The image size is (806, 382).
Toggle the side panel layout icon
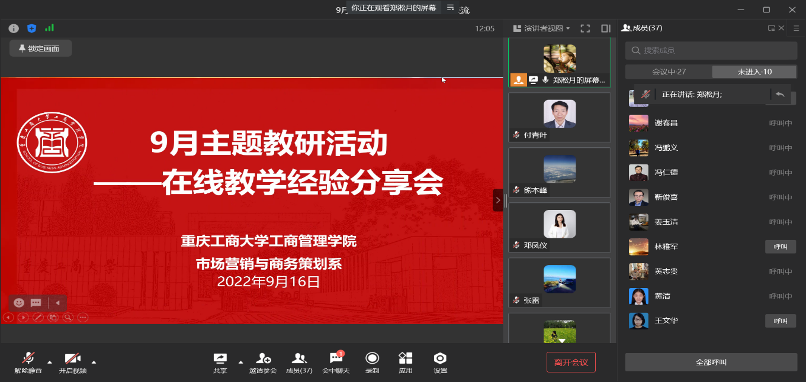pyautogui.click(x=605, y=28)
